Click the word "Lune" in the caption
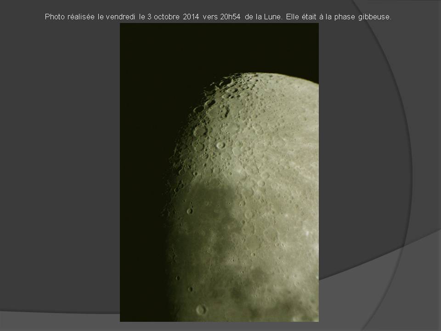This screenshot has height=331, width=441. point(269,17)
